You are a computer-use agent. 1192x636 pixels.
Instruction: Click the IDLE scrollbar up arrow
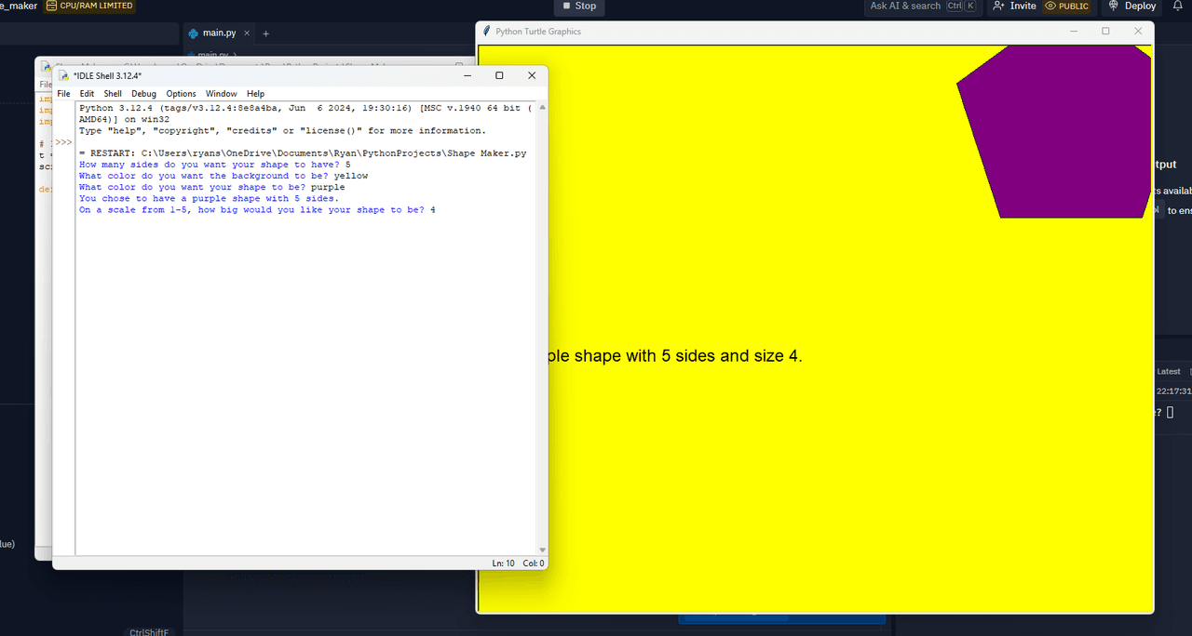(x=542, y=108)
